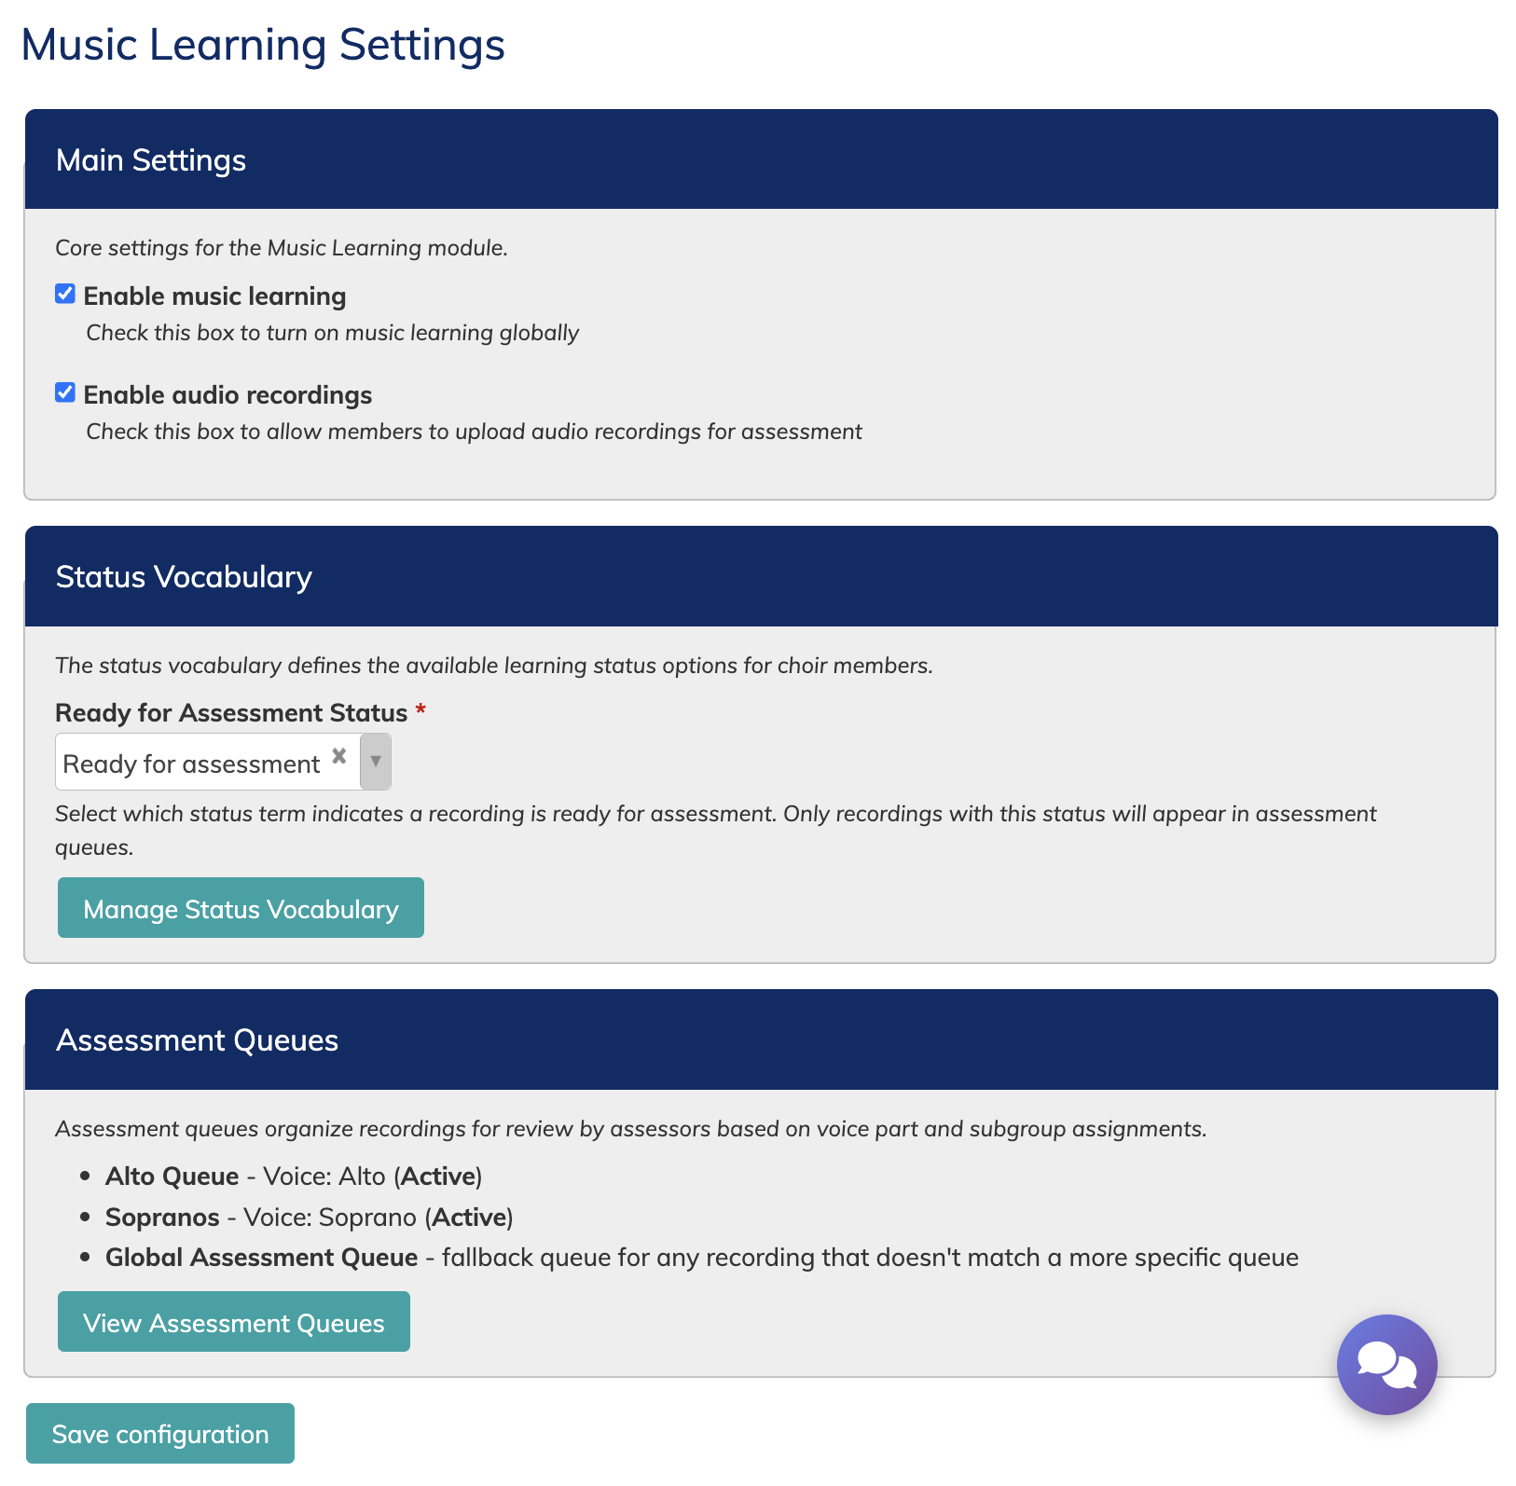Screen dimensions: 1516x1486
Task: Open the Ready for assessment select box
Action: point(192,764)
